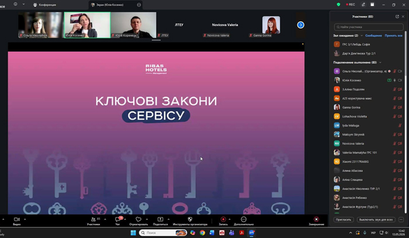Open the dropdown chevron beside the info icon
This screenshot has height=238, width=409.
pos(23,4)
